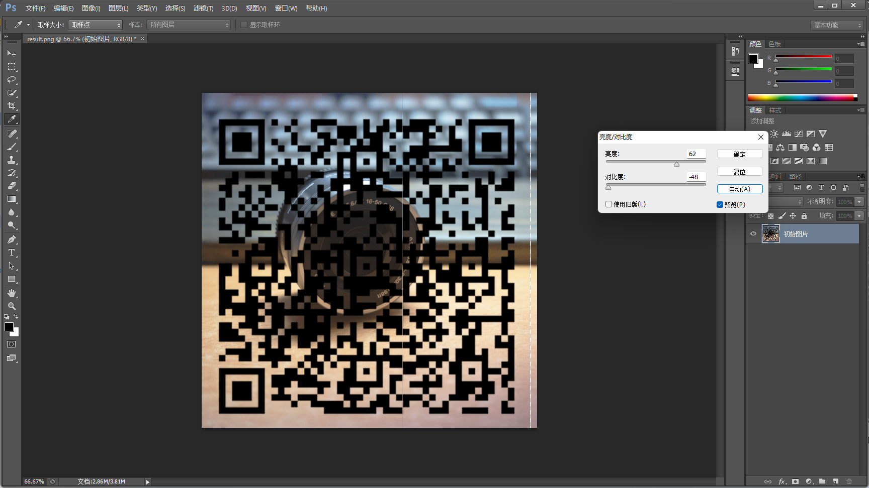Select the Zoom tool
Screen dimensions: 869x488
(12, 306)
